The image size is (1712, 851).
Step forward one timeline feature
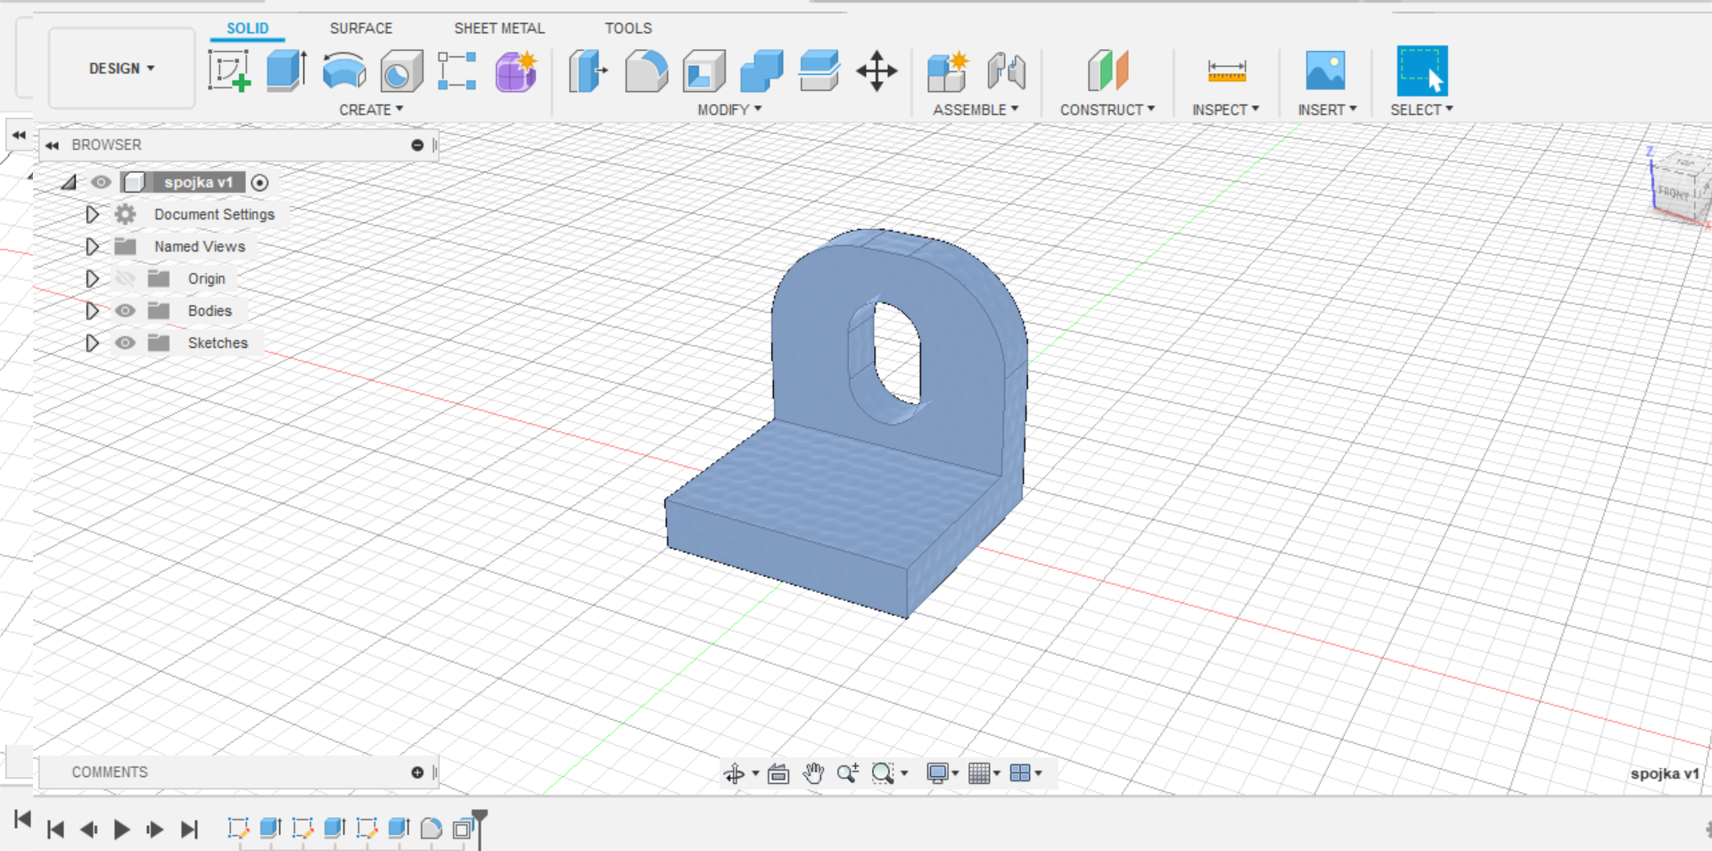[155, 830]
